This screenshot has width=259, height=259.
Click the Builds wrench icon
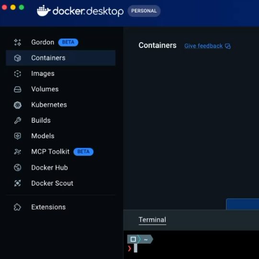(18, 120)
